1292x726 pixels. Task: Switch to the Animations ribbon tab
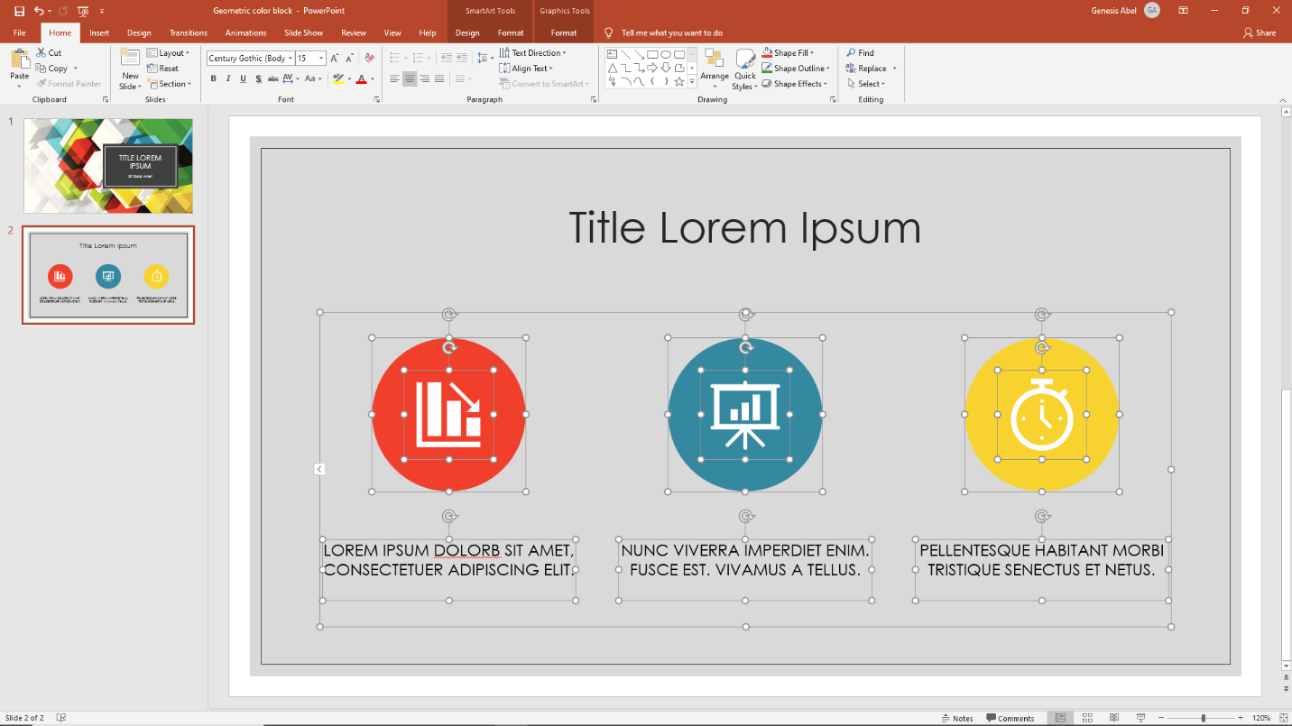point(246,32)
